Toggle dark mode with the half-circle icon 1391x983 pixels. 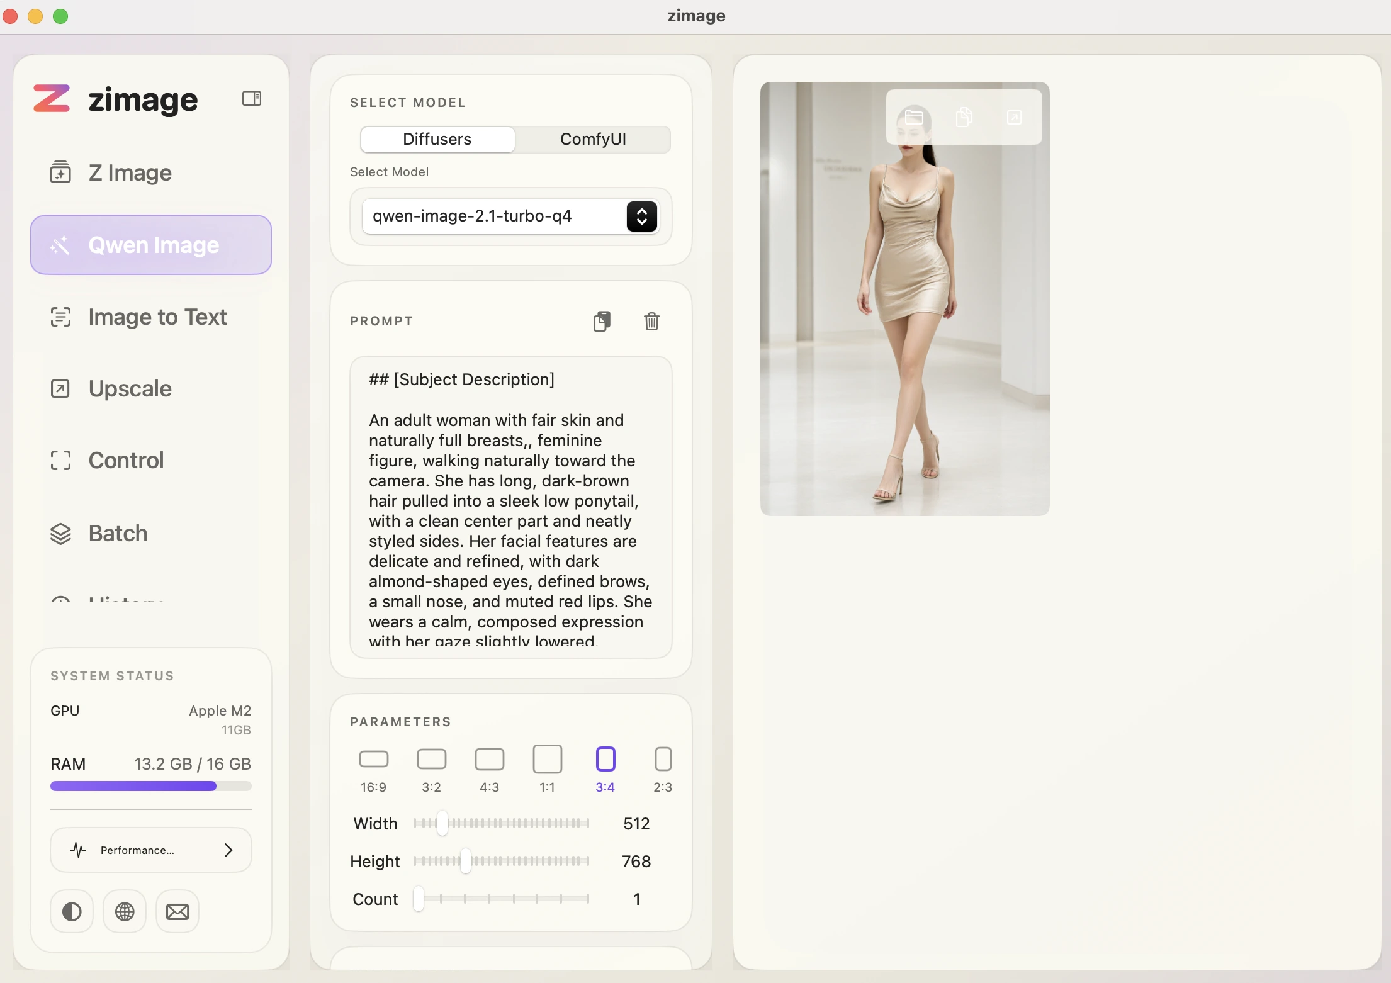(72, 911)
